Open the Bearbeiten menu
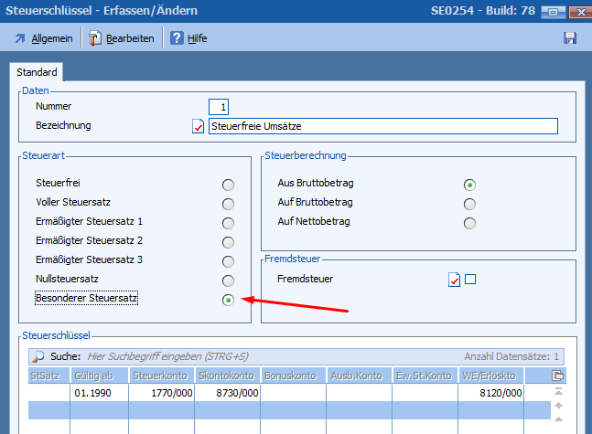Screen dimensions: 592x434 pos(130,38)
